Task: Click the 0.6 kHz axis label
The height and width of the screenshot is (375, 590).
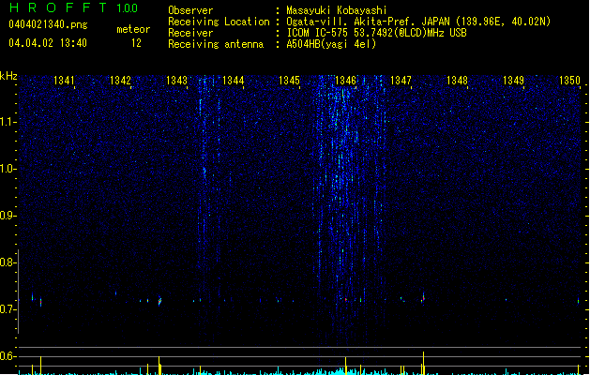Action: click(x=8, y=356)
